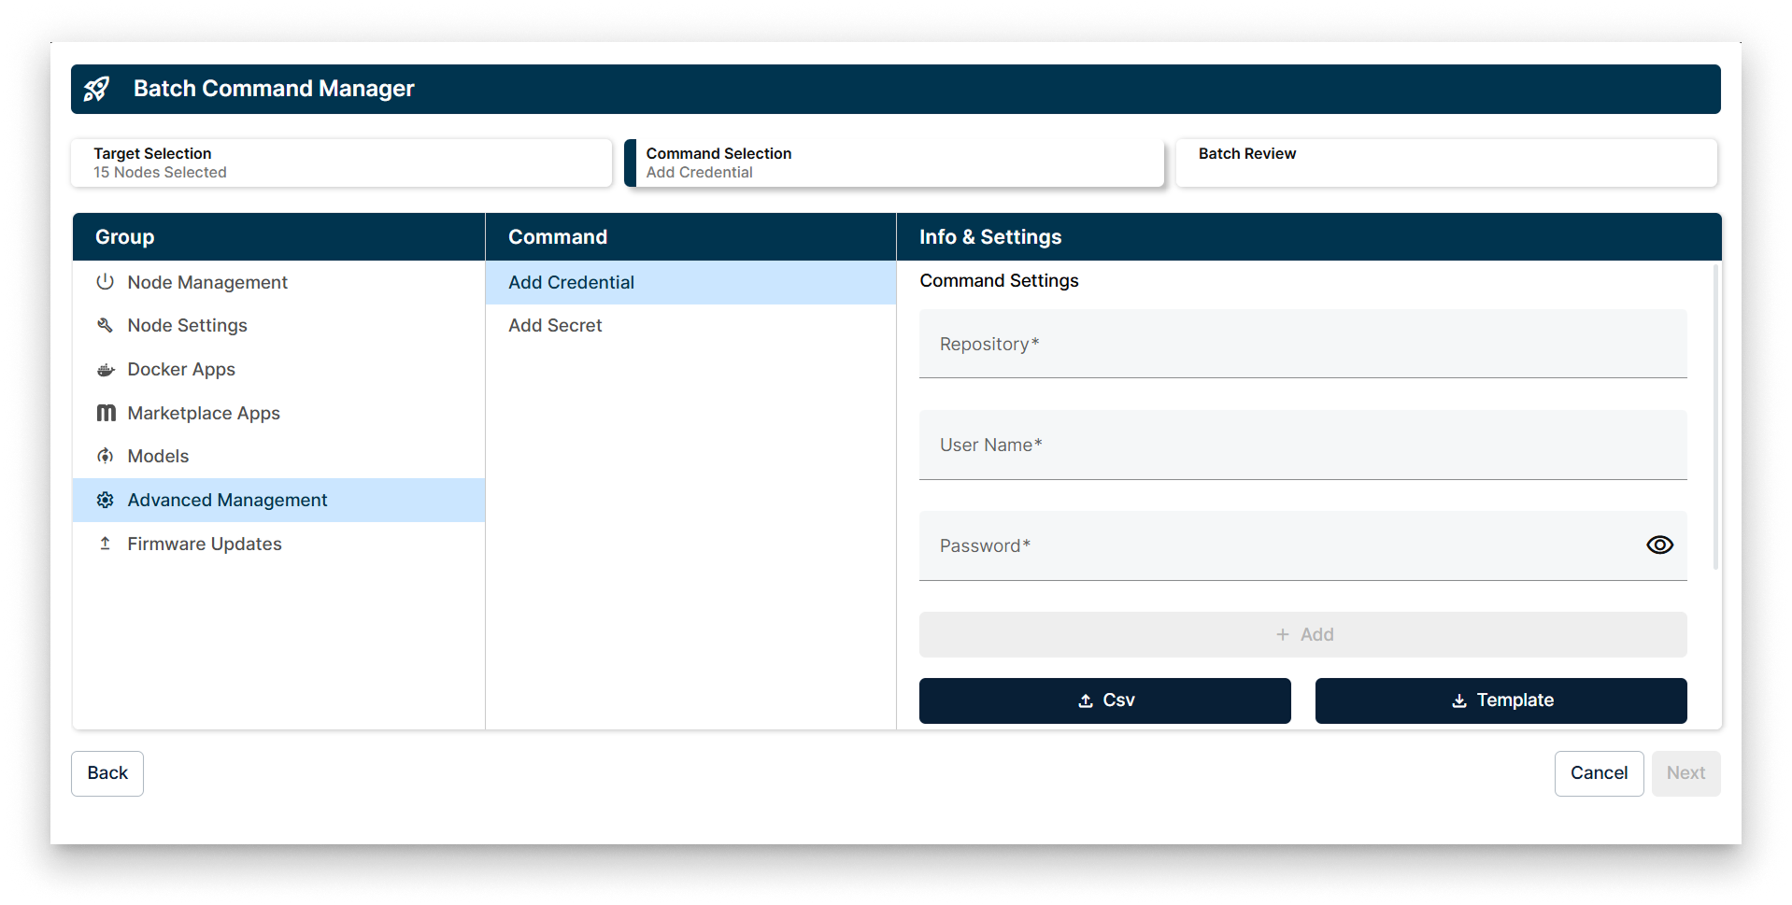The image size is (1792, 905).
Task: Click the Add button for credentials
Action: pos(1302,633)
